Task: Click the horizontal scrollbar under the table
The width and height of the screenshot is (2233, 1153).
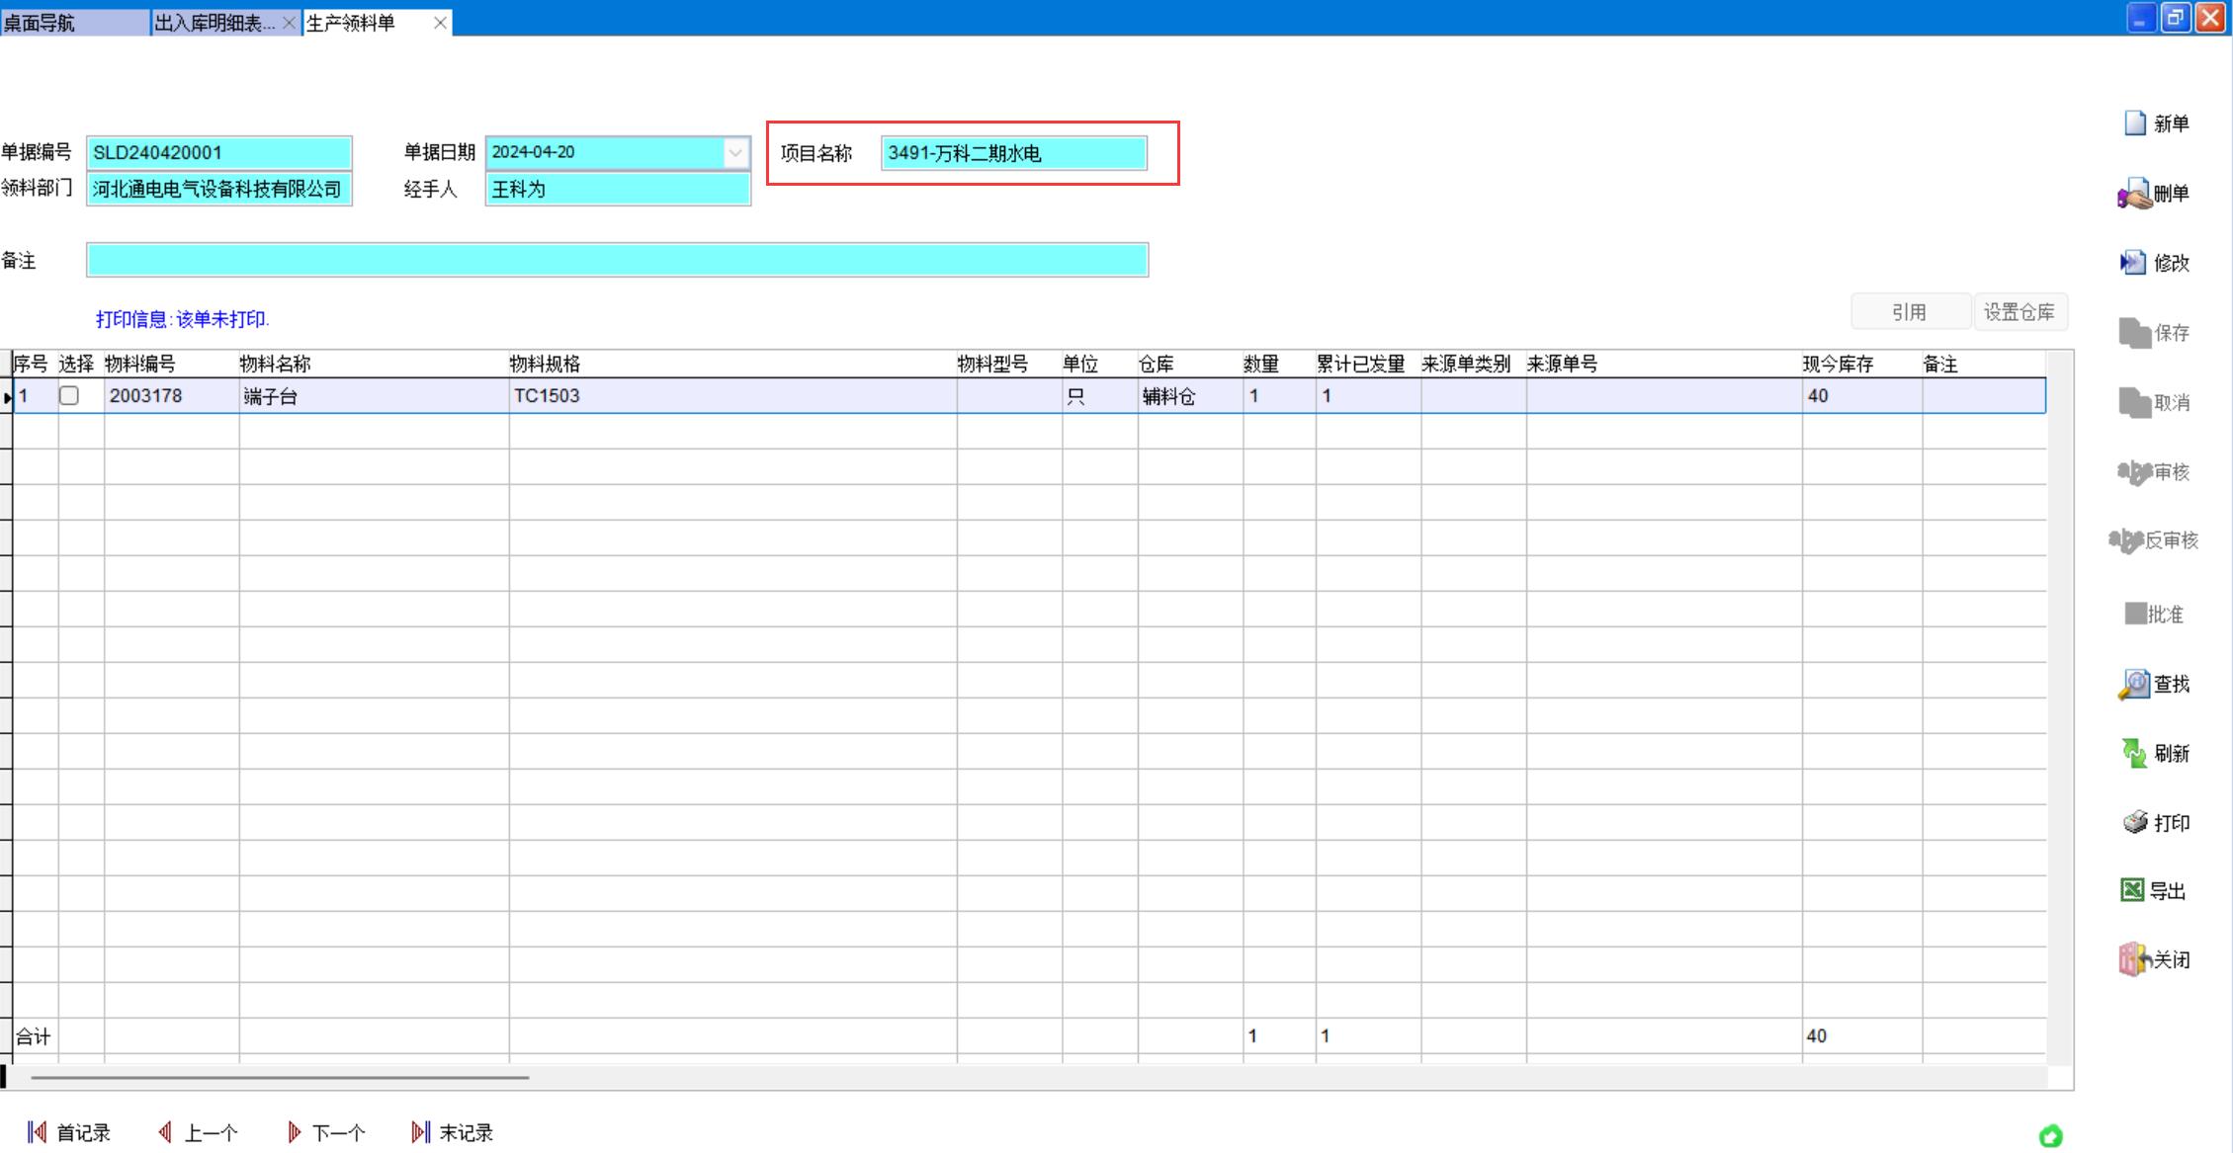Action: (x=280, y=1078)
